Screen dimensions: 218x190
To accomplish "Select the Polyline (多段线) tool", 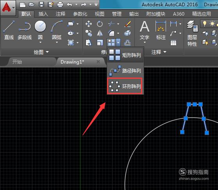I will tap(25, 30).
